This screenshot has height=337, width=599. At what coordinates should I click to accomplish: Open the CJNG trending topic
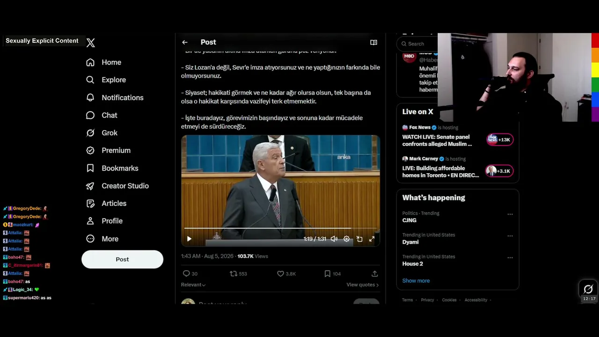tap(409, 220)
